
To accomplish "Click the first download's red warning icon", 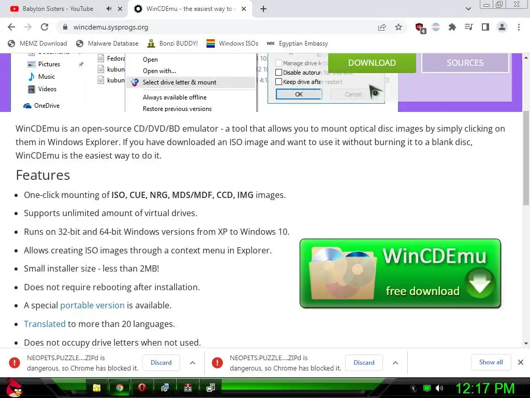I will (x=14, y=363).
